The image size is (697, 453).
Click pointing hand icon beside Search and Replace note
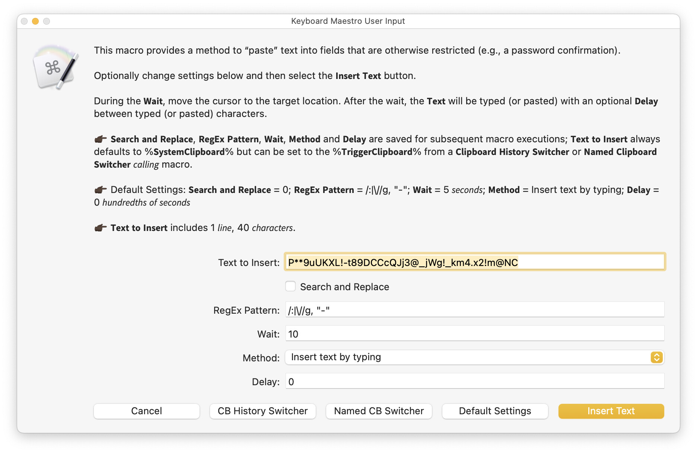click(101, 139)
